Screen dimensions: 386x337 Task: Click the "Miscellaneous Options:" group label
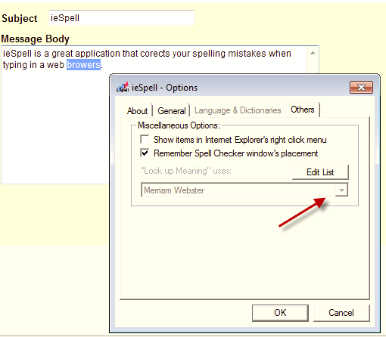pos(179,125)
